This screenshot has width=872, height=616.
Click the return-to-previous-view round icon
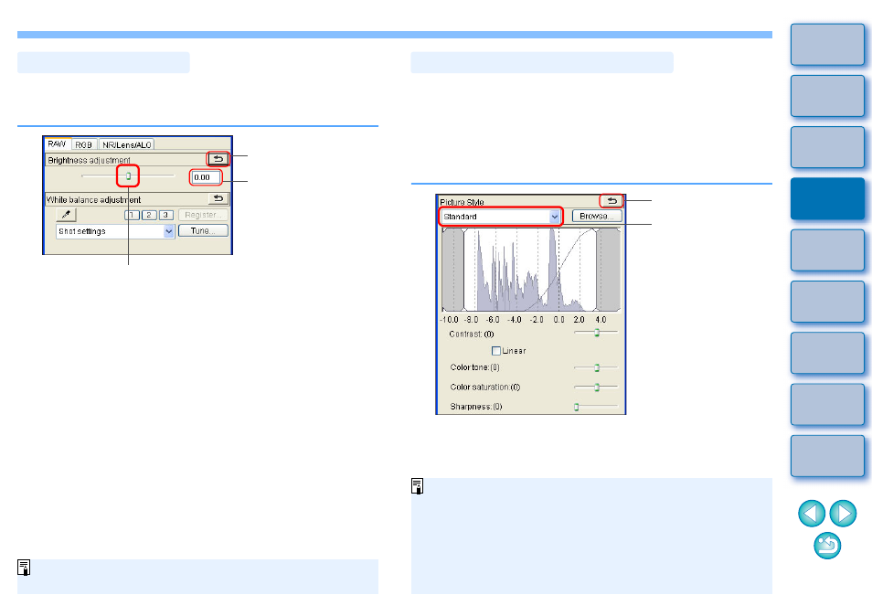tap(827, 546)
